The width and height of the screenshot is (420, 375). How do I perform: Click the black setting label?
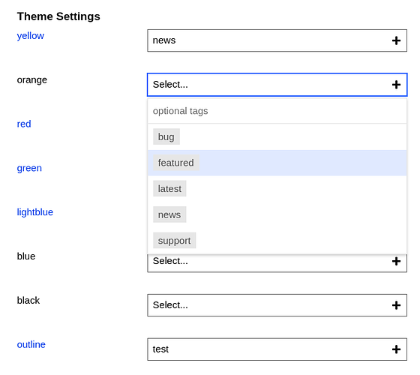click(28, 300)
